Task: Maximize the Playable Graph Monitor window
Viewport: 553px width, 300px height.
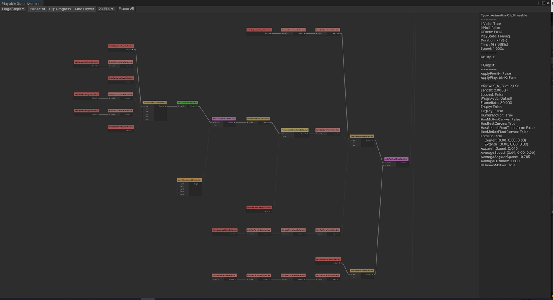Action: [x=543, y=3]
